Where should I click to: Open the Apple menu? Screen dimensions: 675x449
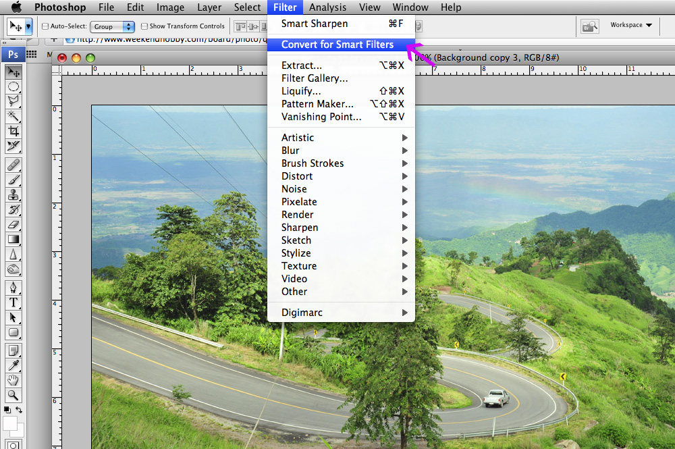pos(15,7)
